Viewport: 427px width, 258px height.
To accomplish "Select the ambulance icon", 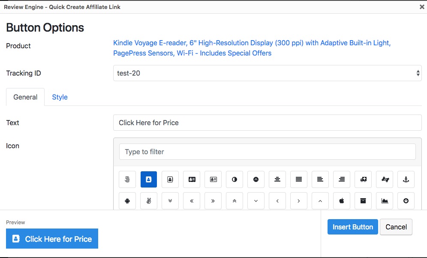I will [x=363, y=179].
